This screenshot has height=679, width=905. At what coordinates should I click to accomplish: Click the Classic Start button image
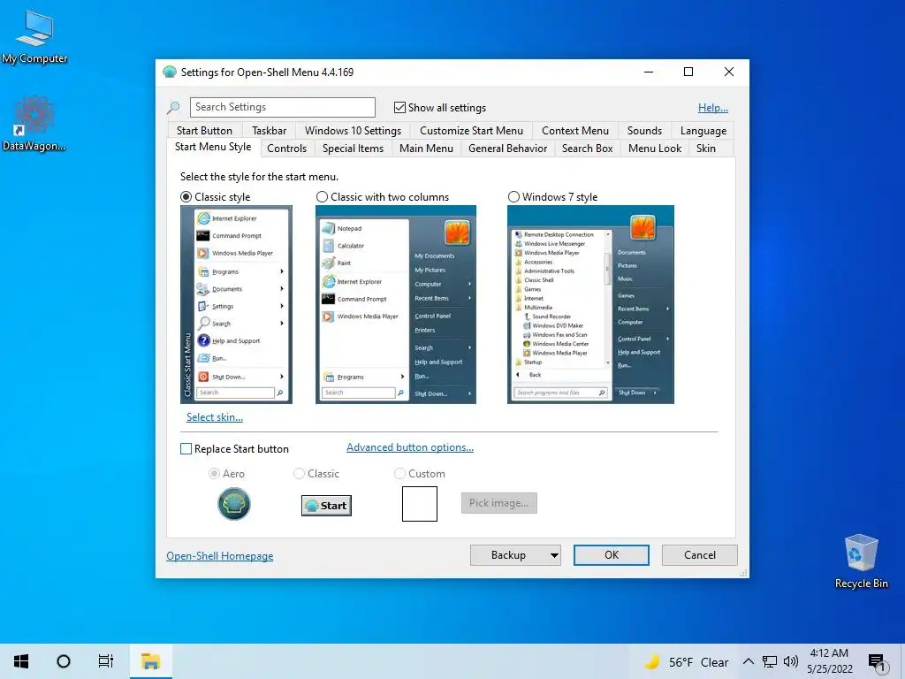pyautogui.click(x=326, y=505)
